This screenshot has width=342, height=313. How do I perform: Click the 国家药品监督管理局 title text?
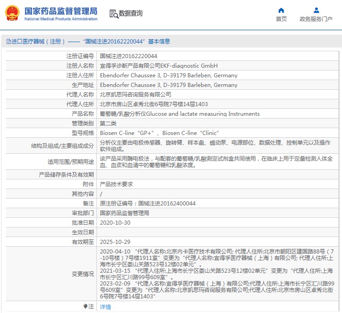tap(60, 11)
